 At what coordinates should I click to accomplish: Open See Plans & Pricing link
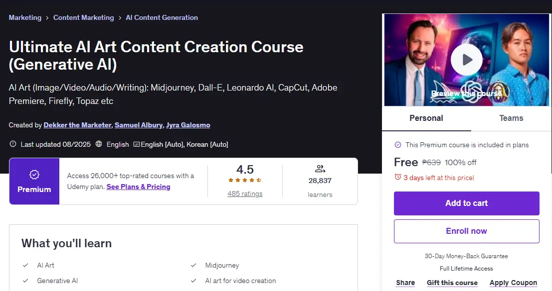138,187
